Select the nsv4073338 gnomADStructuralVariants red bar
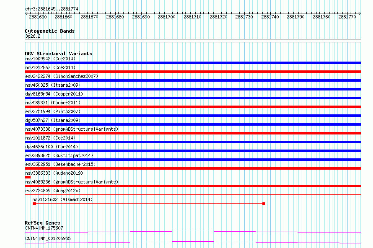Image resolution: width=373 pixels, height=248 pixels. 193,133
